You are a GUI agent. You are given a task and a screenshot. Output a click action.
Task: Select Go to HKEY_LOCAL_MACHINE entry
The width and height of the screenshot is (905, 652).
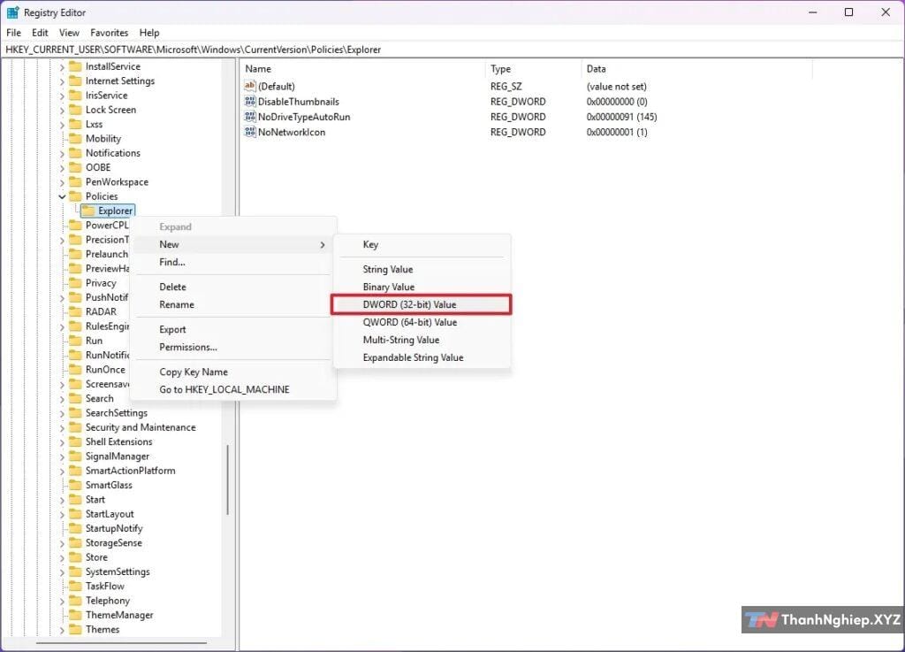(233, 390)
